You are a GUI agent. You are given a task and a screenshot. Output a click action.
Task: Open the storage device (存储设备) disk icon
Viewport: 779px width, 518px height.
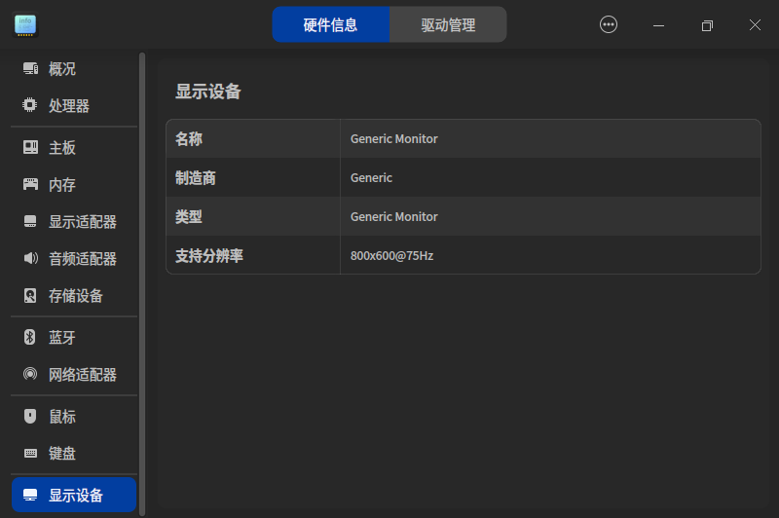pos(30,295)
